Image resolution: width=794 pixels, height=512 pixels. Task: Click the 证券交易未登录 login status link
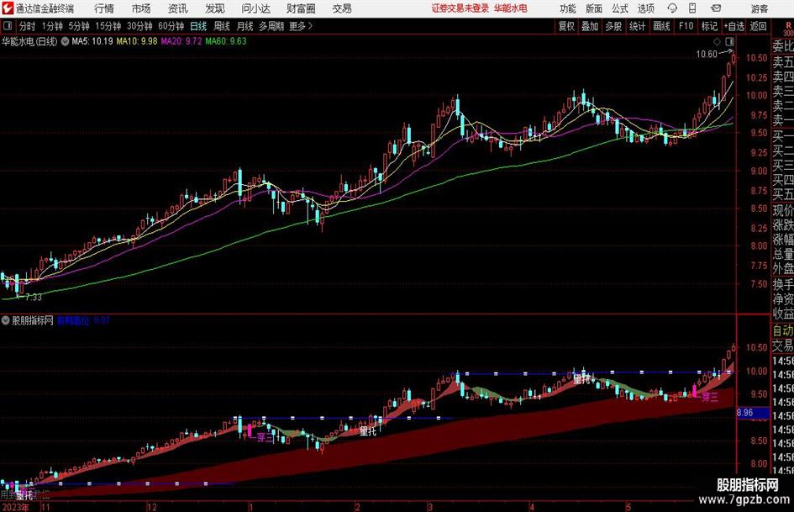coord(460,8)
